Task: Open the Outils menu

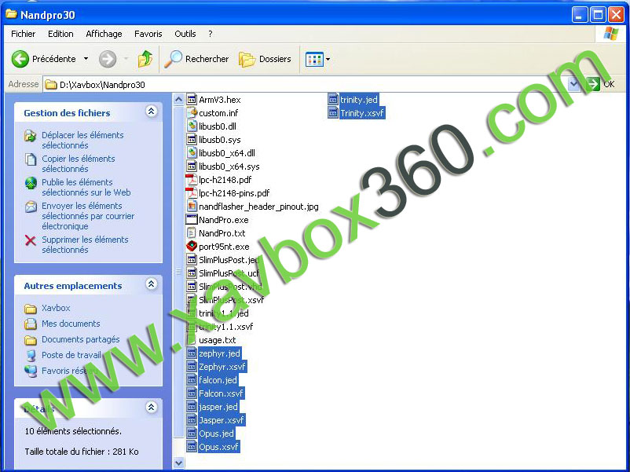Action: click(x=185, y=34)
